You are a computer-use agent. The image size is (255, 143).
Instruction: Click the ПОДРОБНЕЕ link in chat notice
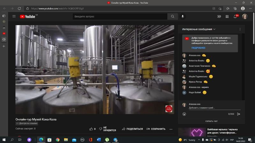click(198, 48)
